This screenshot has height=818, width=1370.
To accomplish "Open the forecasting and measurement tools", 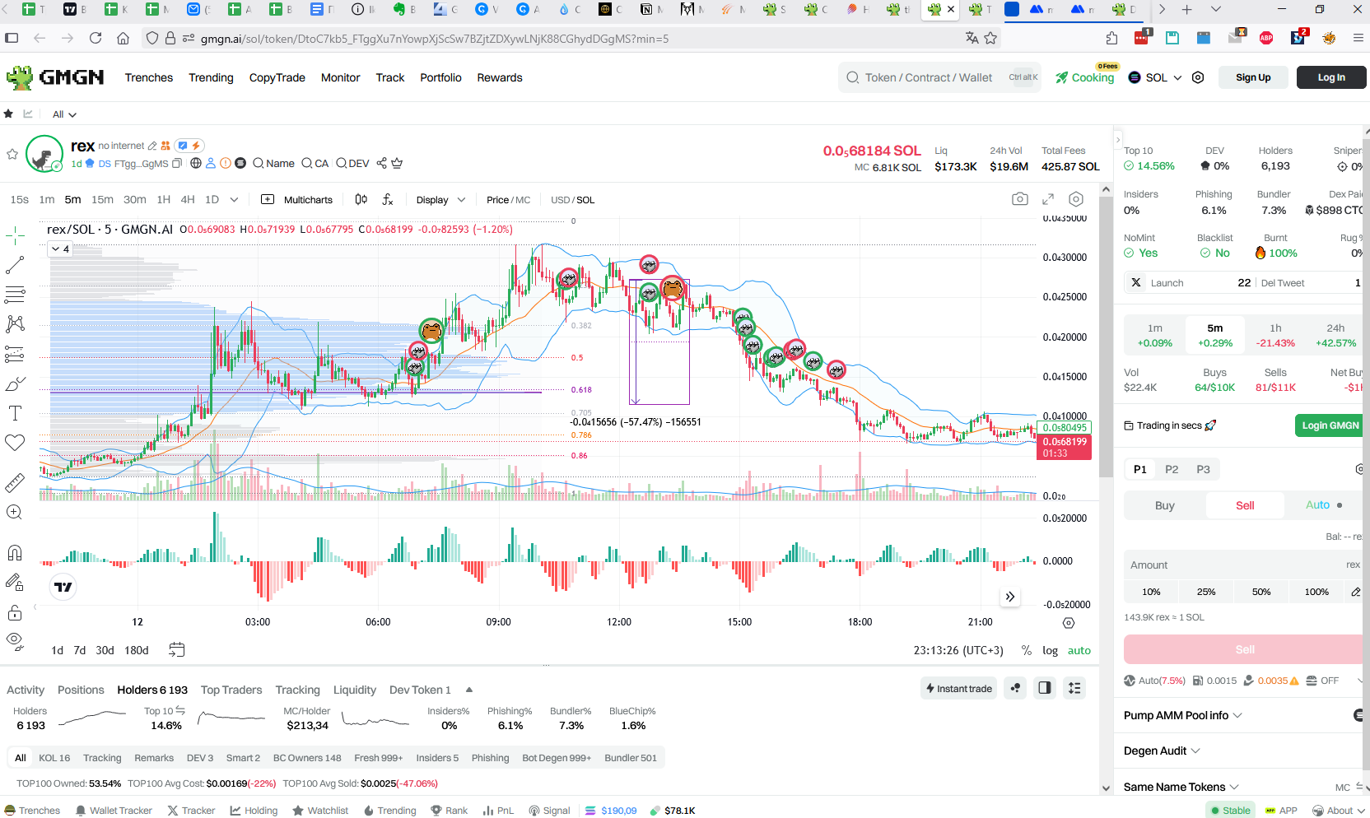I will pos(15,354).
